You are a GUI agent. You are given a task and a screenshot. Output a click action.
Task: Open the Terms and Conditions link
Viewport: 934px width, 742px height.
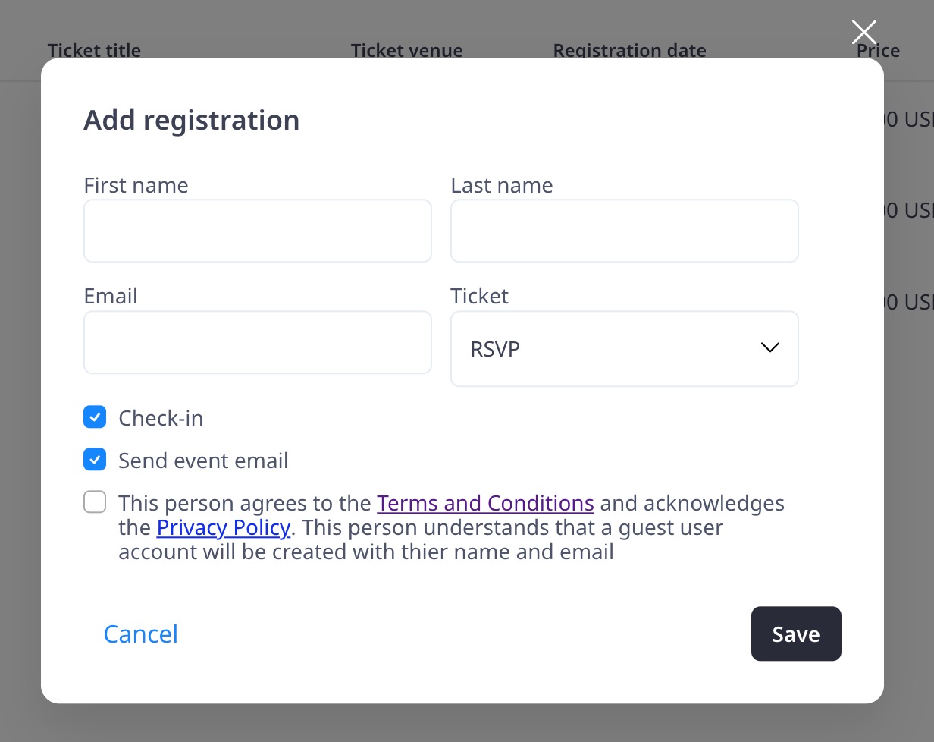coord(485,503)
